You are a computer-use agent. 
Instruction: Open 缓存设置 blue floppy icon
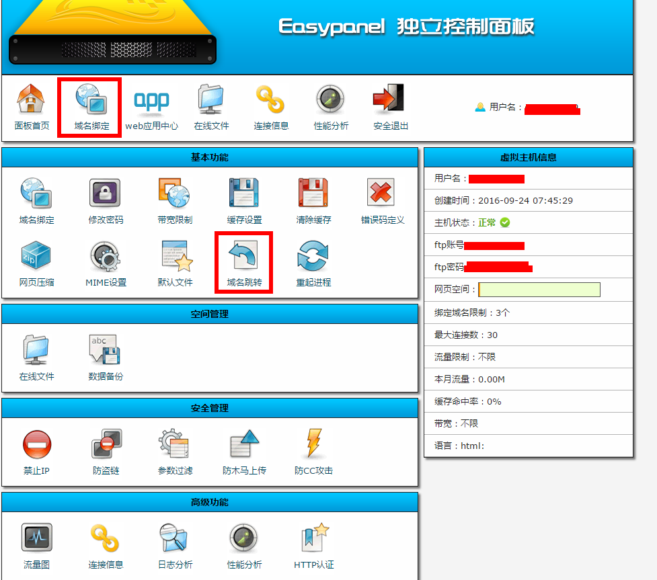coord(243,193)
